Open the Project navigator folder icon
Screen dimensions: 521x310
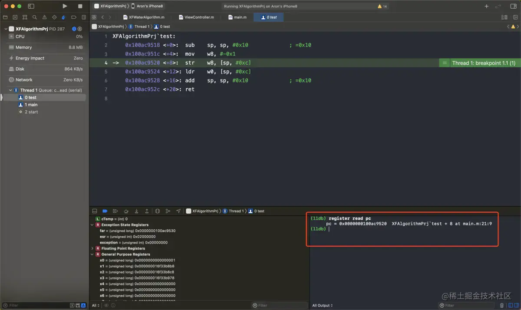pos(5,17)
